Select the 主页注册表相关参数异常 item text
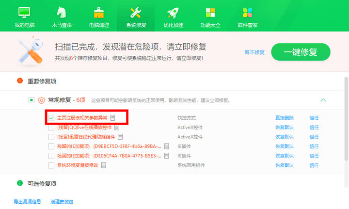 click(x=82, y=118)
